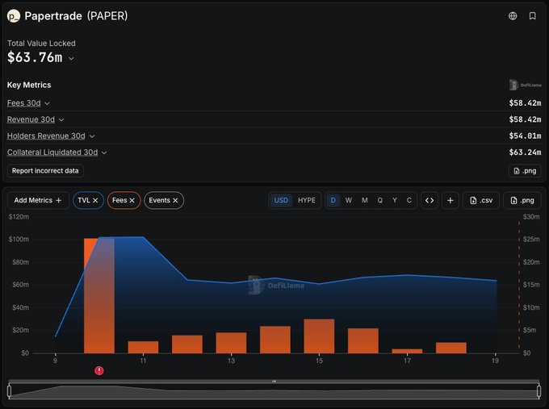Image resolution: width=549 pixels, height=409 pixels.
Task: Open the embed code icon button
Action: tap(430, 200)
